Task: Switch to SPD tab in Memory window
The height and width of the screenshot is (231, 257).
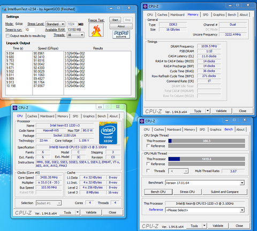Action: pyautogui.click(x=206, y=14)
